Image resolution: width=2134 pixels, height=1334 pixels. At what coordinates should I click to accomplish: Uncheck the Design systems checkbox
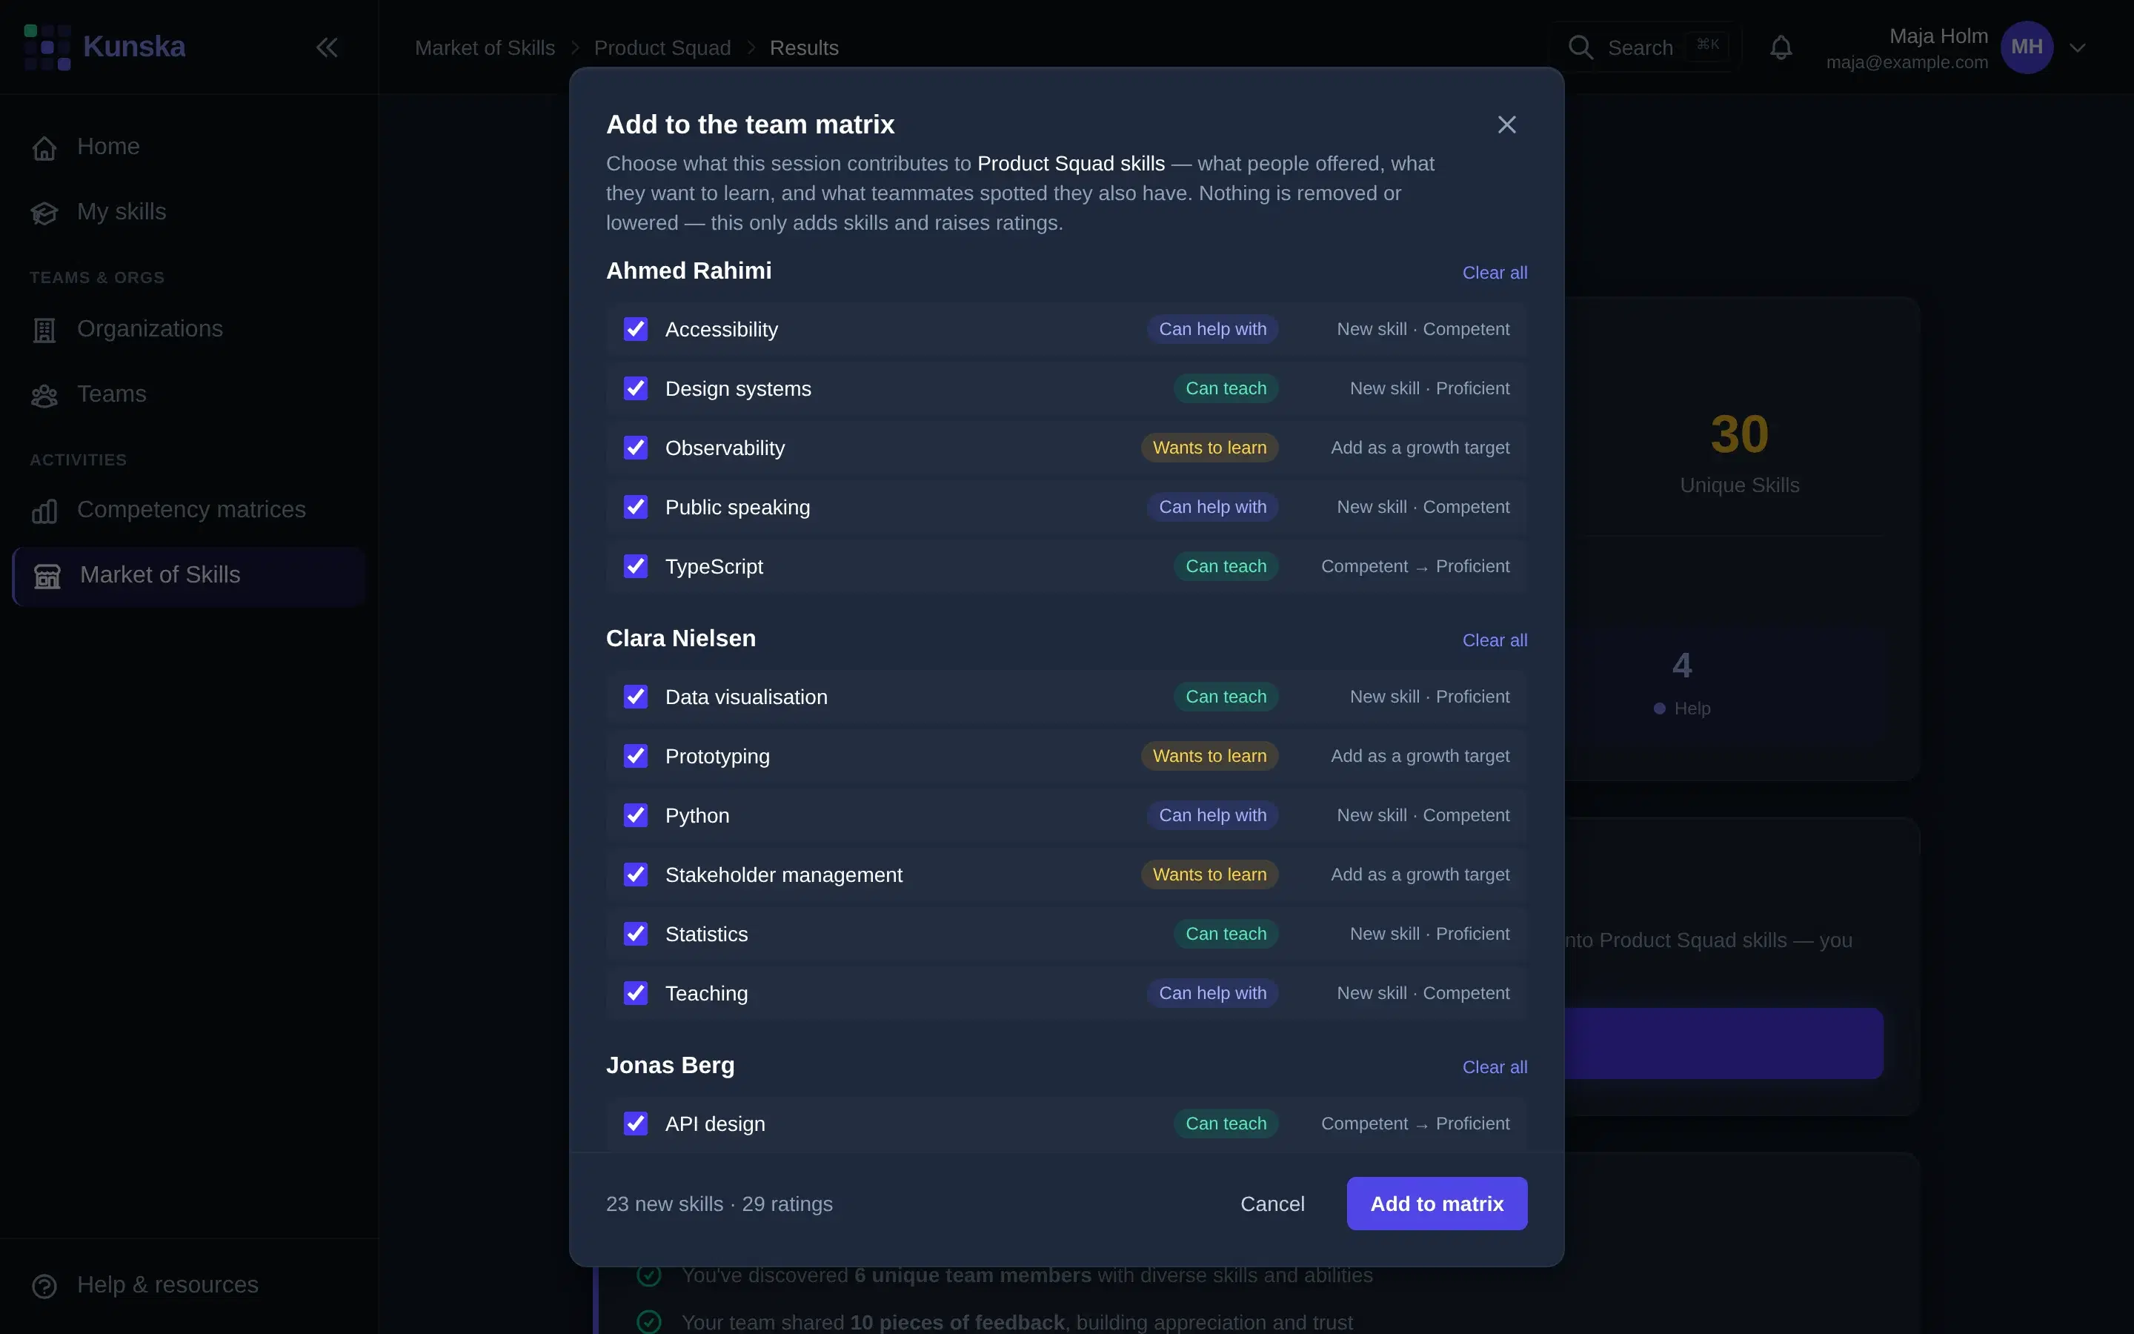coord(635,388)
